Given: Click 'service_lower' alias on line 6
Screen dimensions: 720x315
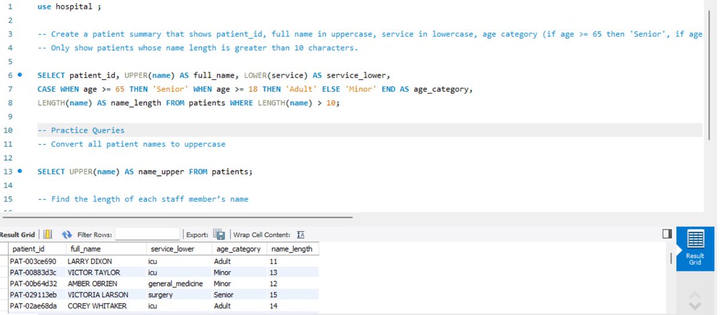Looking at the screenshot, I should point(356,75).
